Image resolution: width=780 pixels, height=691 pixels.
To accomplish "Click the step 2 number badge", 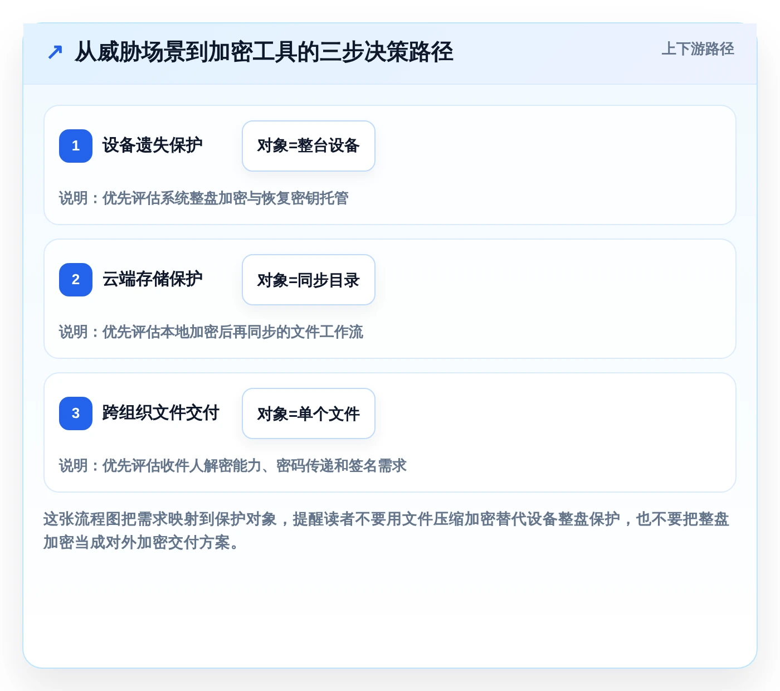I will coord(76,280).
